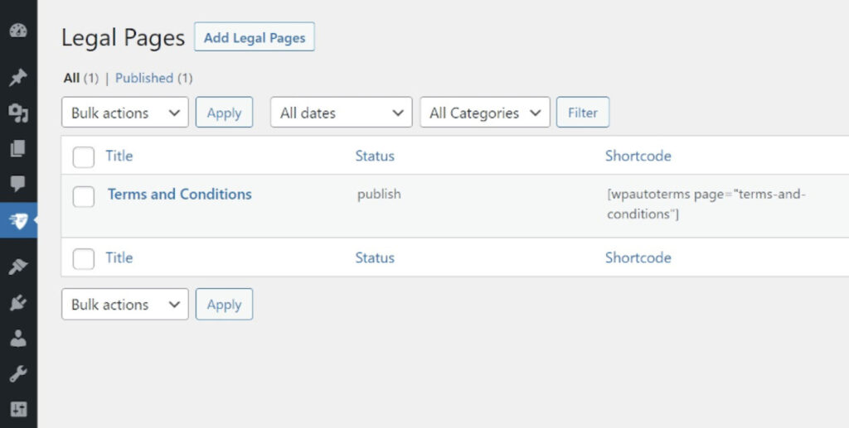Screen dimensions: 849x428
Task: Open Appearance via the paintbrush icon
Action: click(x=18, y=267)
